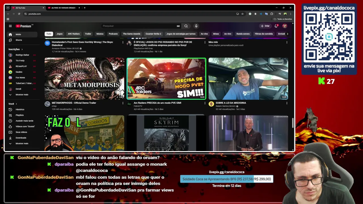Open Seus vídeos in the sidebar
Image resolution: width=363 pixels, height=204 pixels.
click(22, 132)
